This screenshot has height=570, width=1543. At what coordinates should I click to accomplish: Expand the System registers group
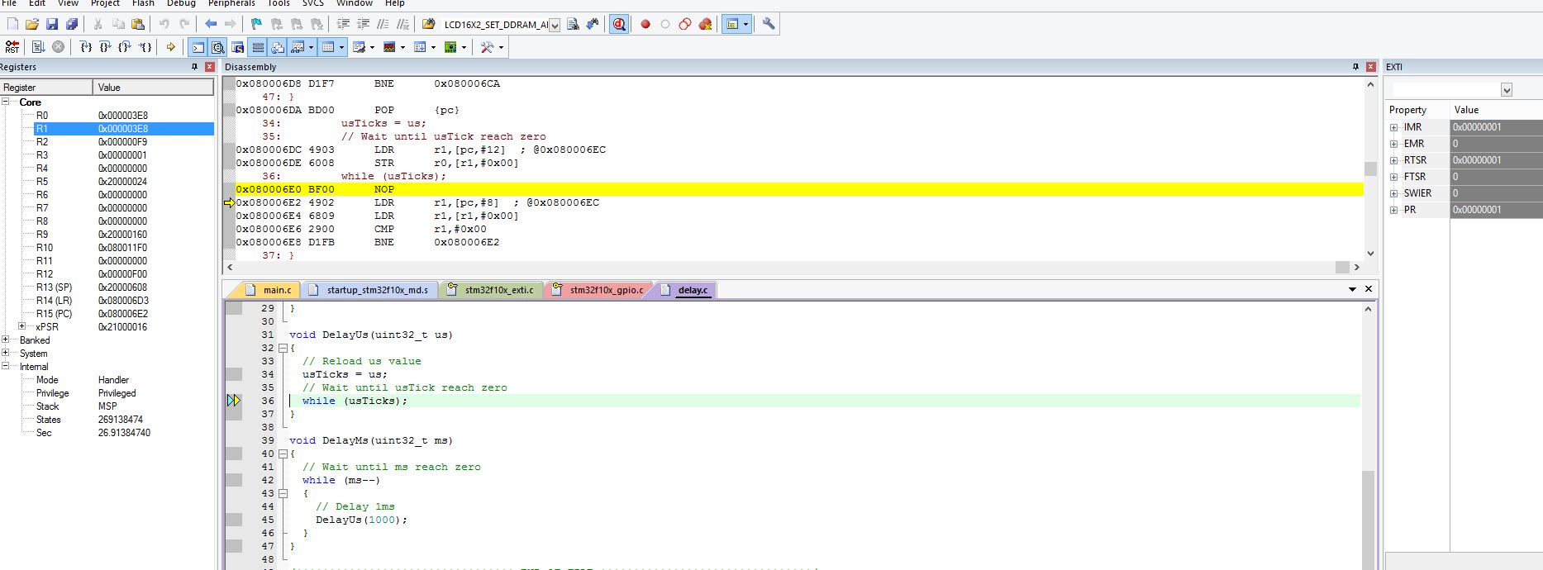pyautogui.click(x=6, y=353)
